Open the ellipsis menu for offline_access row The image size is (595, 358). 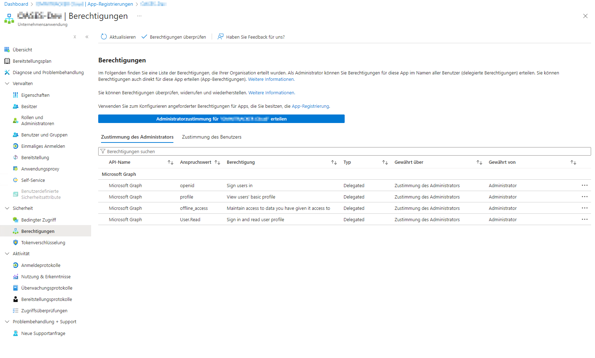coord(585,208)
